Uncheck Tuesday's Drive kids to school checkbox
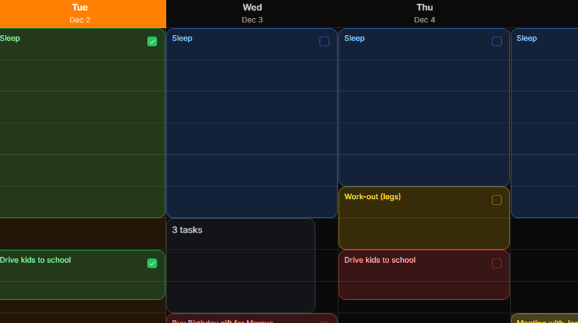 152,263
